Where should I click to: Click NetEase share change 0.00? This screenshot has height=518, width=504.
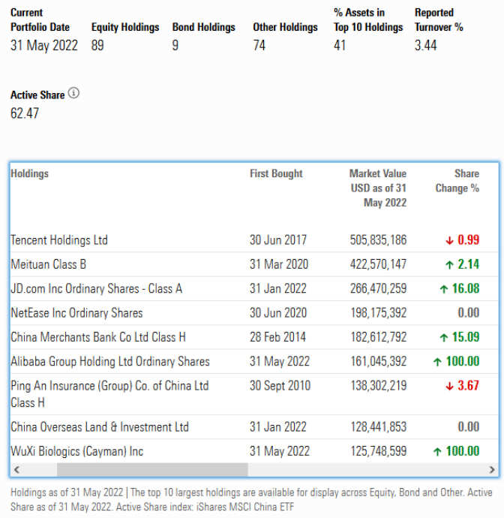(468, 313)
